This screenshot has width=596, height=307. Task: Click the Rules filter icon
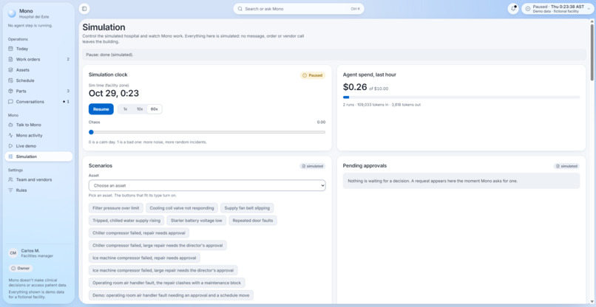[x=10, y=190]
